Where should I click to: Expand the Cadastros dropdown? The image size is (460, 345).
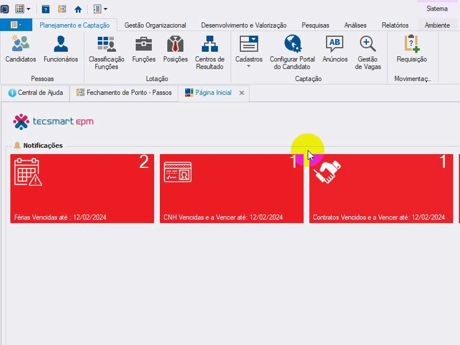pyautogui.click(x=249, y=52)
